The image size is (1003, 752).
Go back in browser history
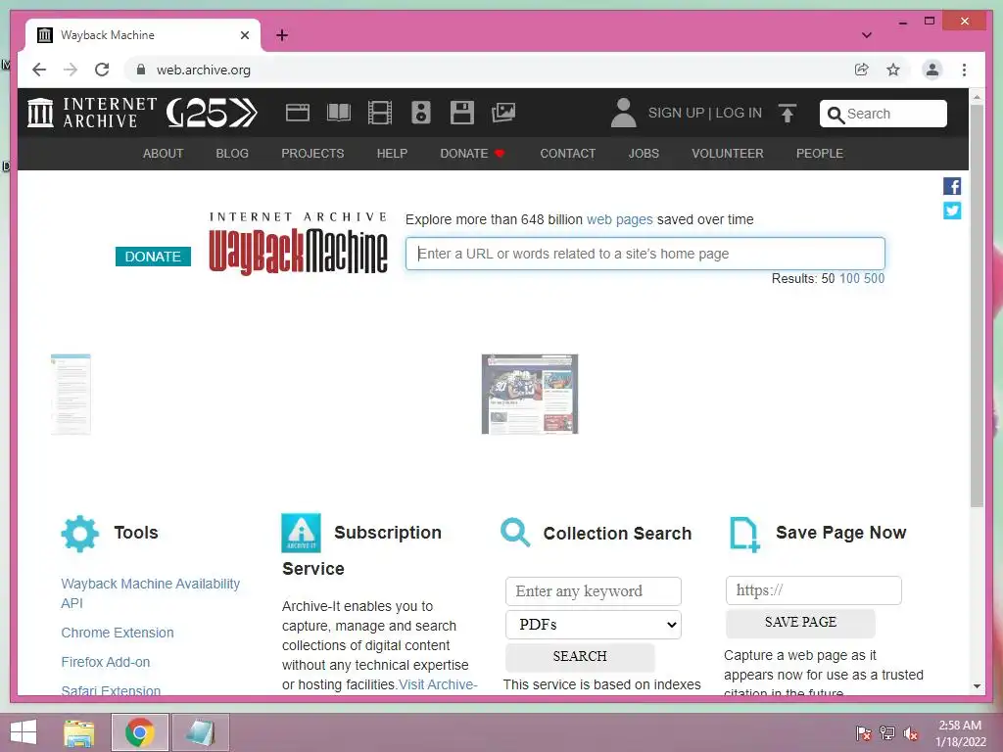coord(39,70)
